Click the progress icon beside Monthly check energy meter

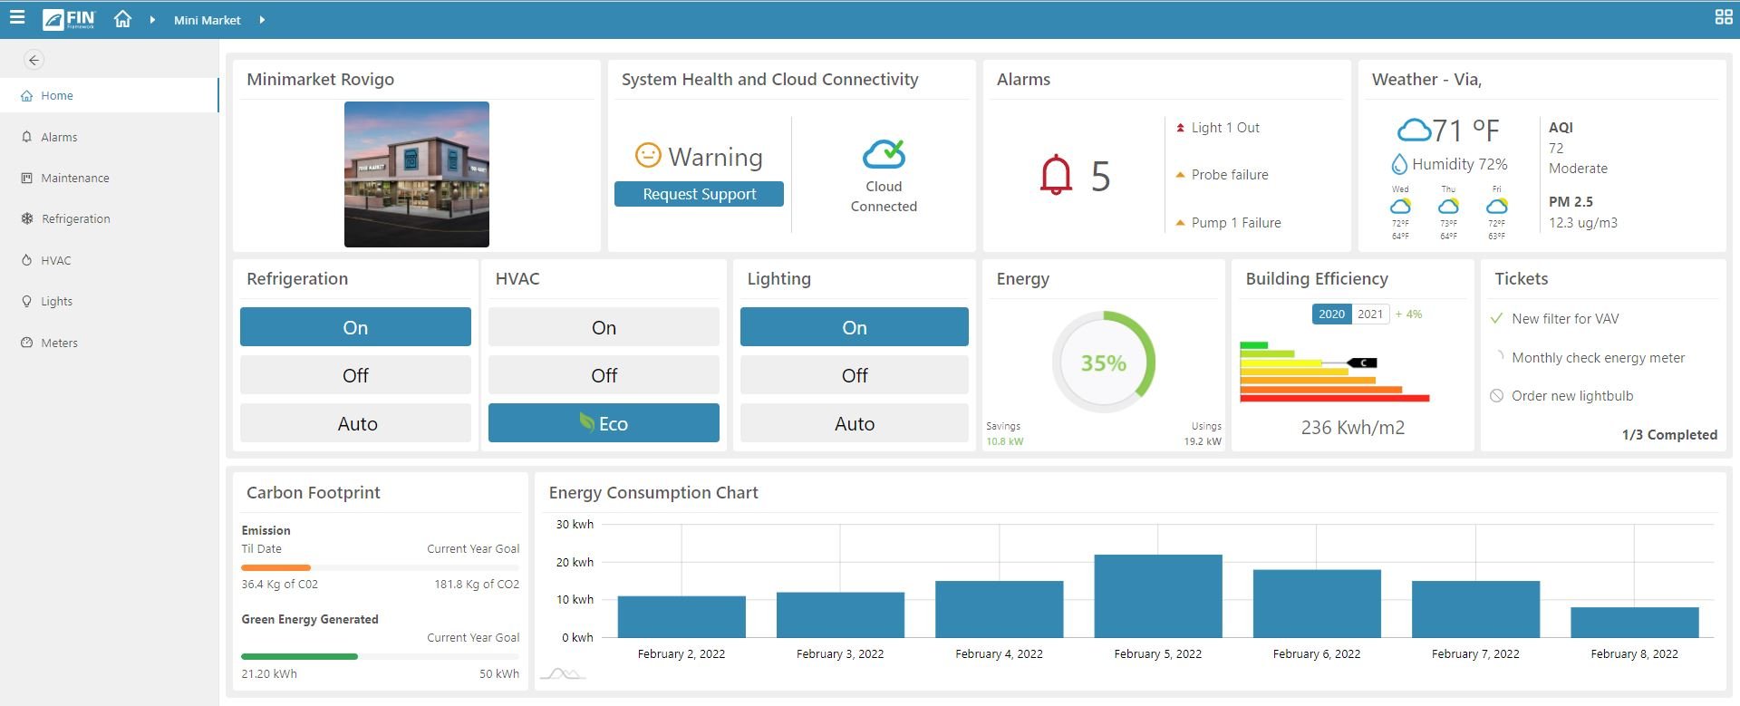1498,357
